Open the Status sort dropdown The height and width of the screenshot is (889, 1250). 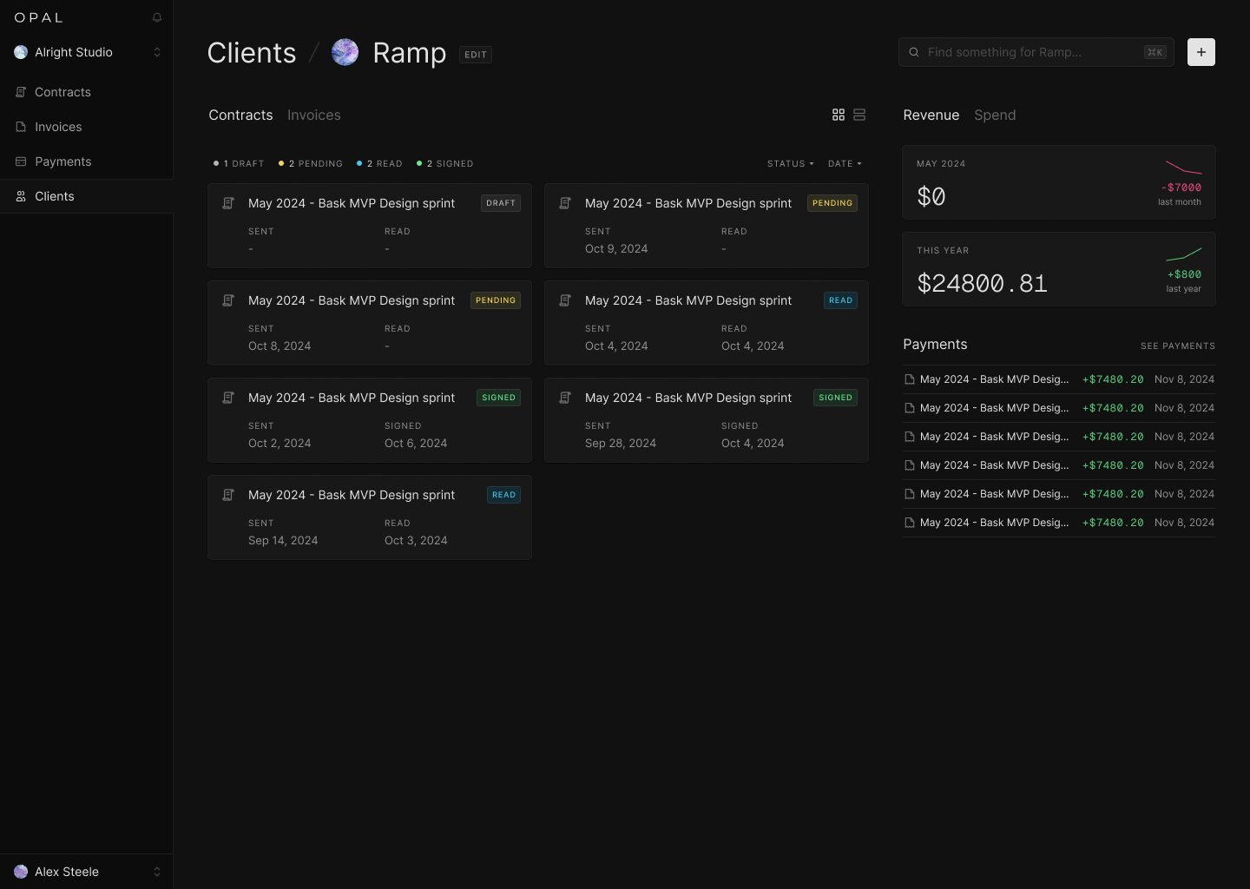(x=790, y=163)
